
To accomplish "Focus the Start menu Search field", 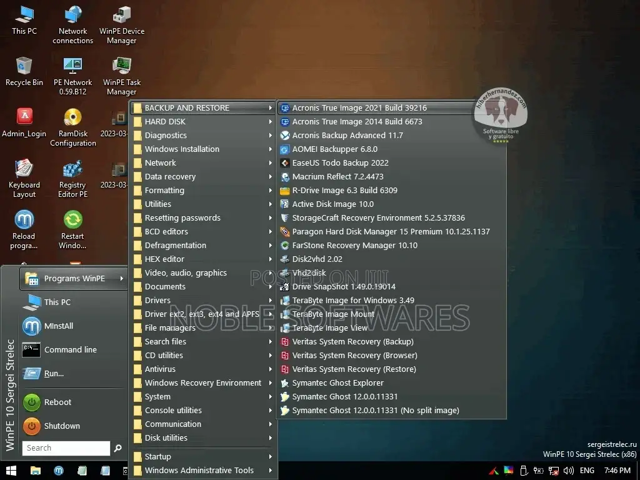I will click(x=66, y=447).
